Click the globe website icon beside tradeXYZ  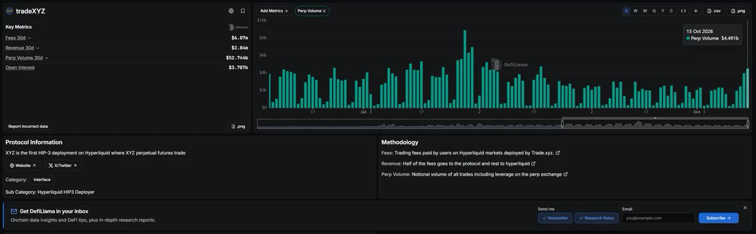pyautogui.click(x=231, y=11)
